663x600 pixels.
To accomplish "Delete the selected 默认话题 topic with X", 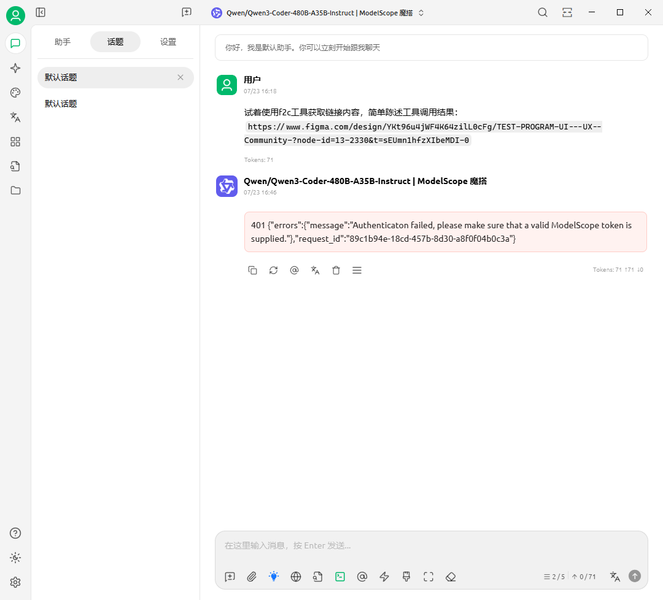I will click(180, 77).
